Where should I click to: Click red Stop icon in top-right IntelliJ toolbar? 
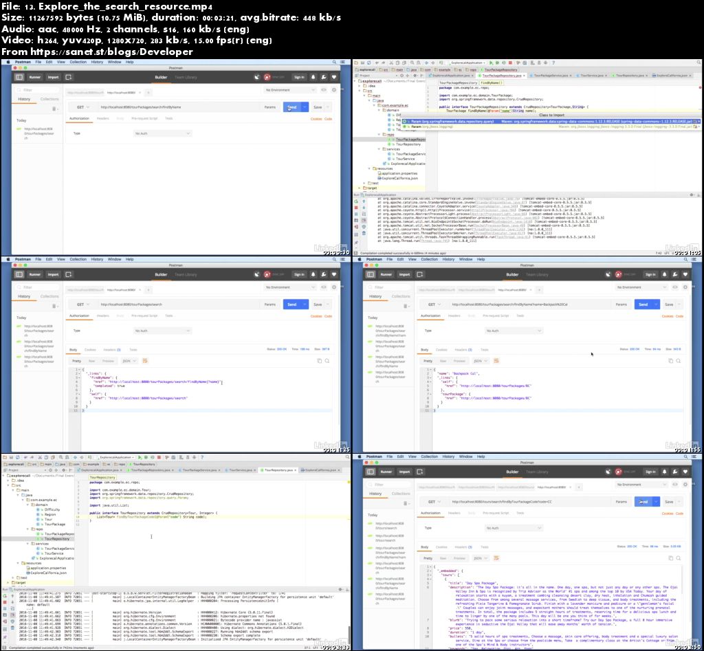510,63
